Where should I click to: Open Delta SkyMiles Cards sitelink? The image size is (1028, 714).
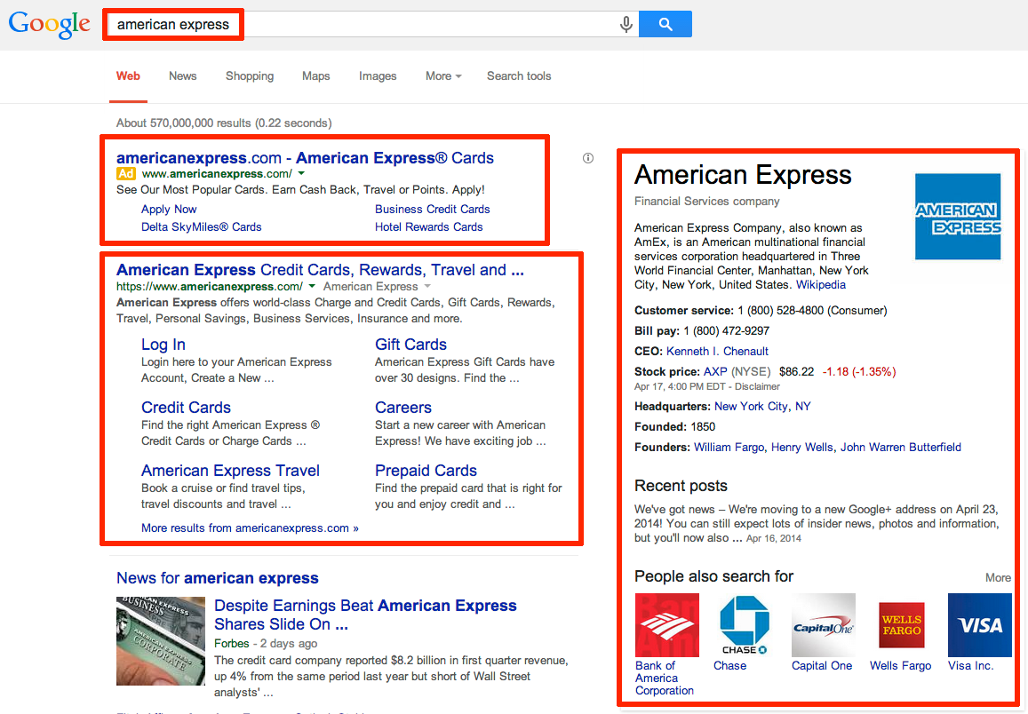point(202,226)
